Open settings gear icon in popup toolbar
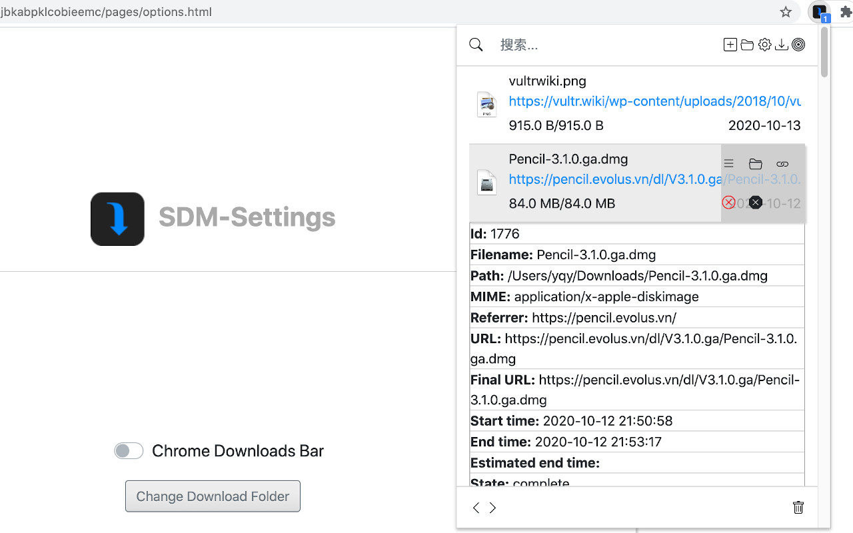This screenshot has height=533, width=853. tap(764, 45)
